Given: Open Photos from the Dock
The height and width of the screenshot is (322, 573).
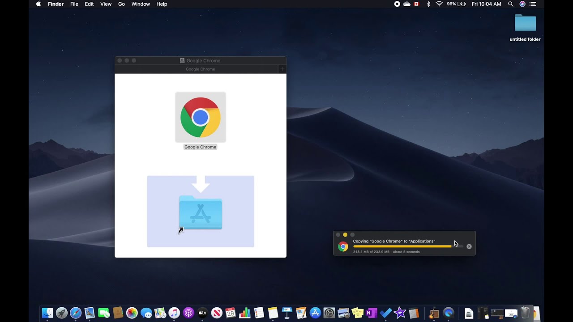Looking at the screenshot, I should pos(132,313).
